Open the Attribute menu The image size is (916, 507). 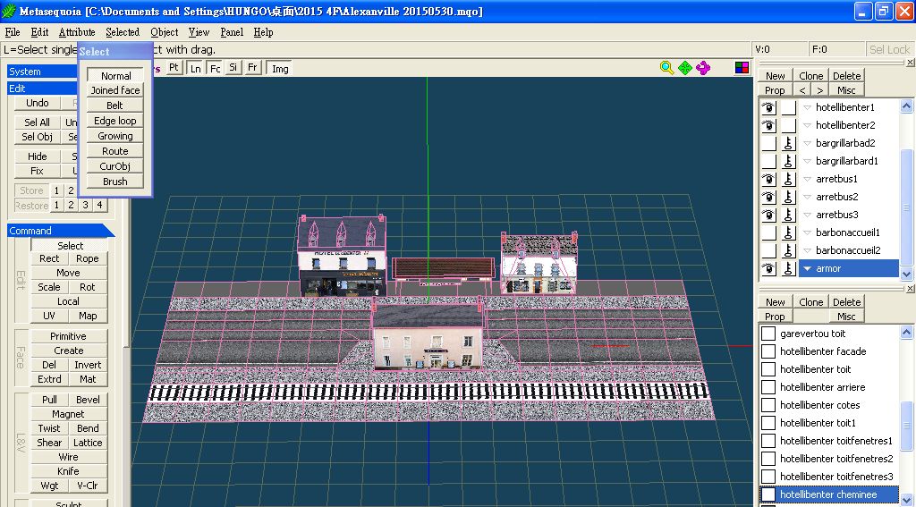click(77, 32)
